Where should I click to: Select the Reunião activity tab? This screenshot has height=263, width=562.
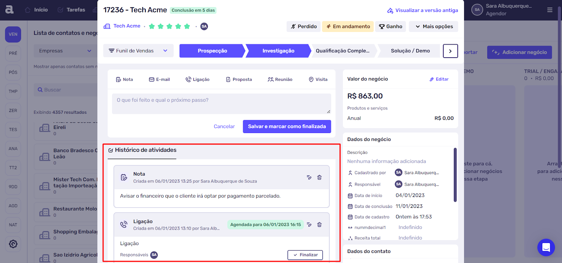(x=280, y=79)
